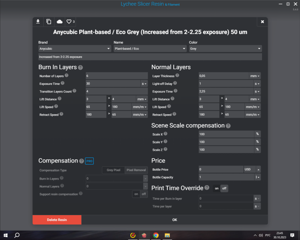
Task: Open Light-off Delay seconds unit dropdown
Action: point(257,84)
